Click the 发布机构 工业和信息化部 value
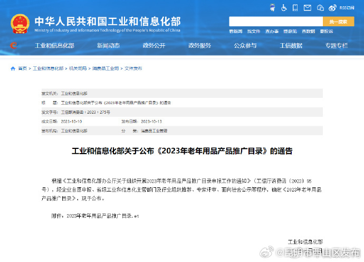 click(x=74, y=131)
